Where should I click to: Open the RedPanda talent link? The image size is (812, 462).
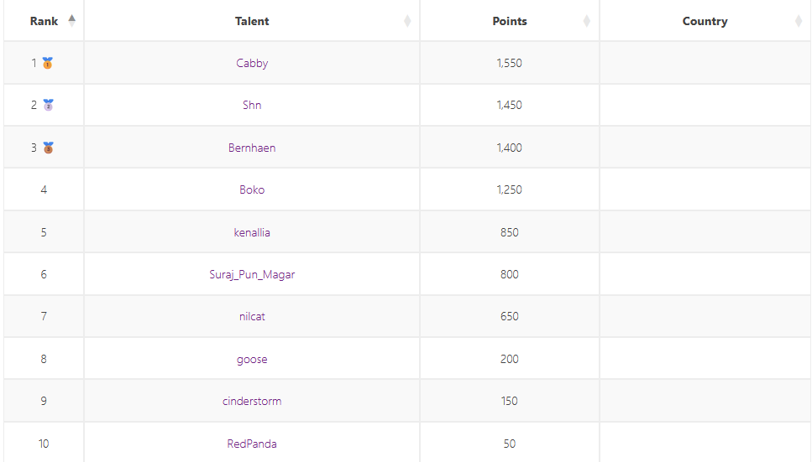click(x=252, y=444)
